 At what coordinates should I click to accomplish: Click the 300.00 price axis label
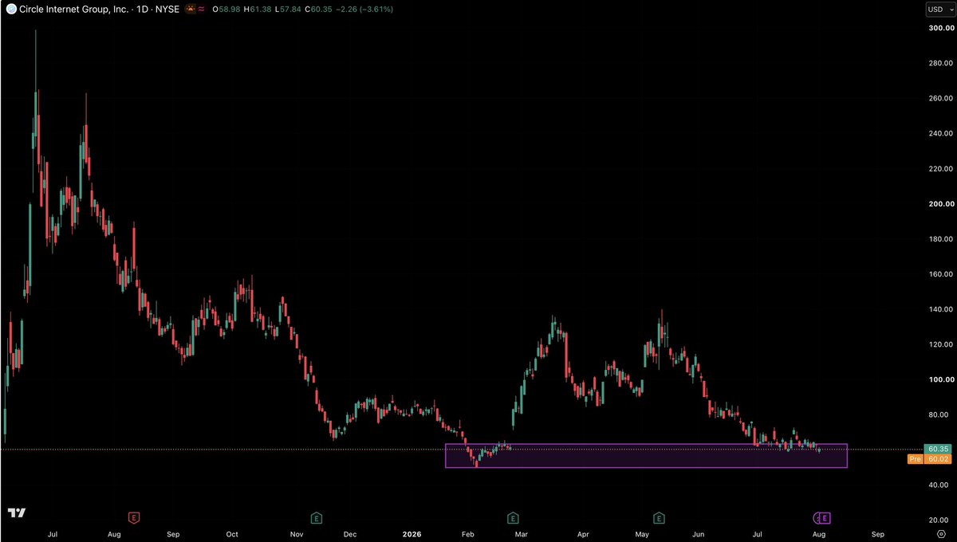tap(941, 29)
